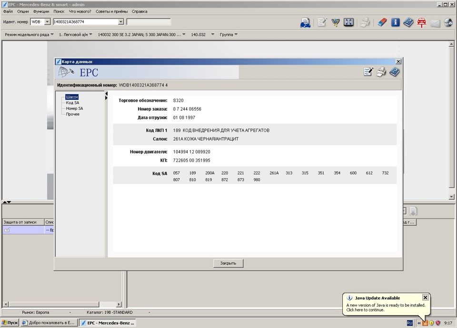Click Рынок: Европа in status bar
The height and width of the screenshot is (328, 457).
(36, 312)
